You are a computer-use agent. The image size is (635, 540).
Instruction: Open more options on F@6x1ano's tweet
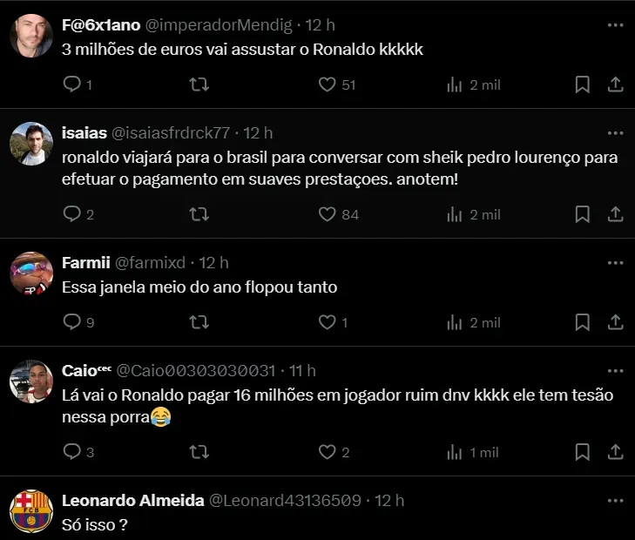click(x=615, y=24)
